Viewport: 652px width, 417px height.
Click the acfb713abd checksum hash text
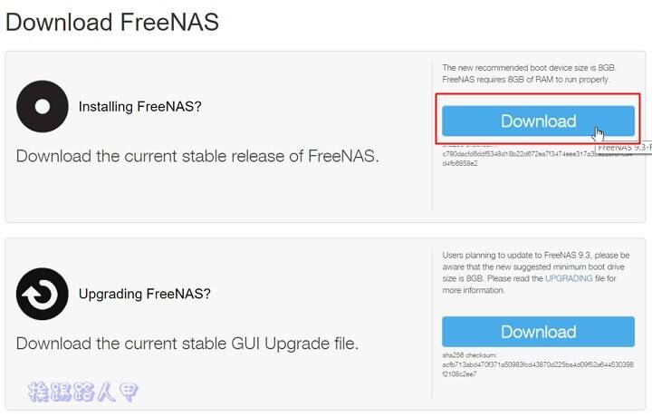click(538, 369)
